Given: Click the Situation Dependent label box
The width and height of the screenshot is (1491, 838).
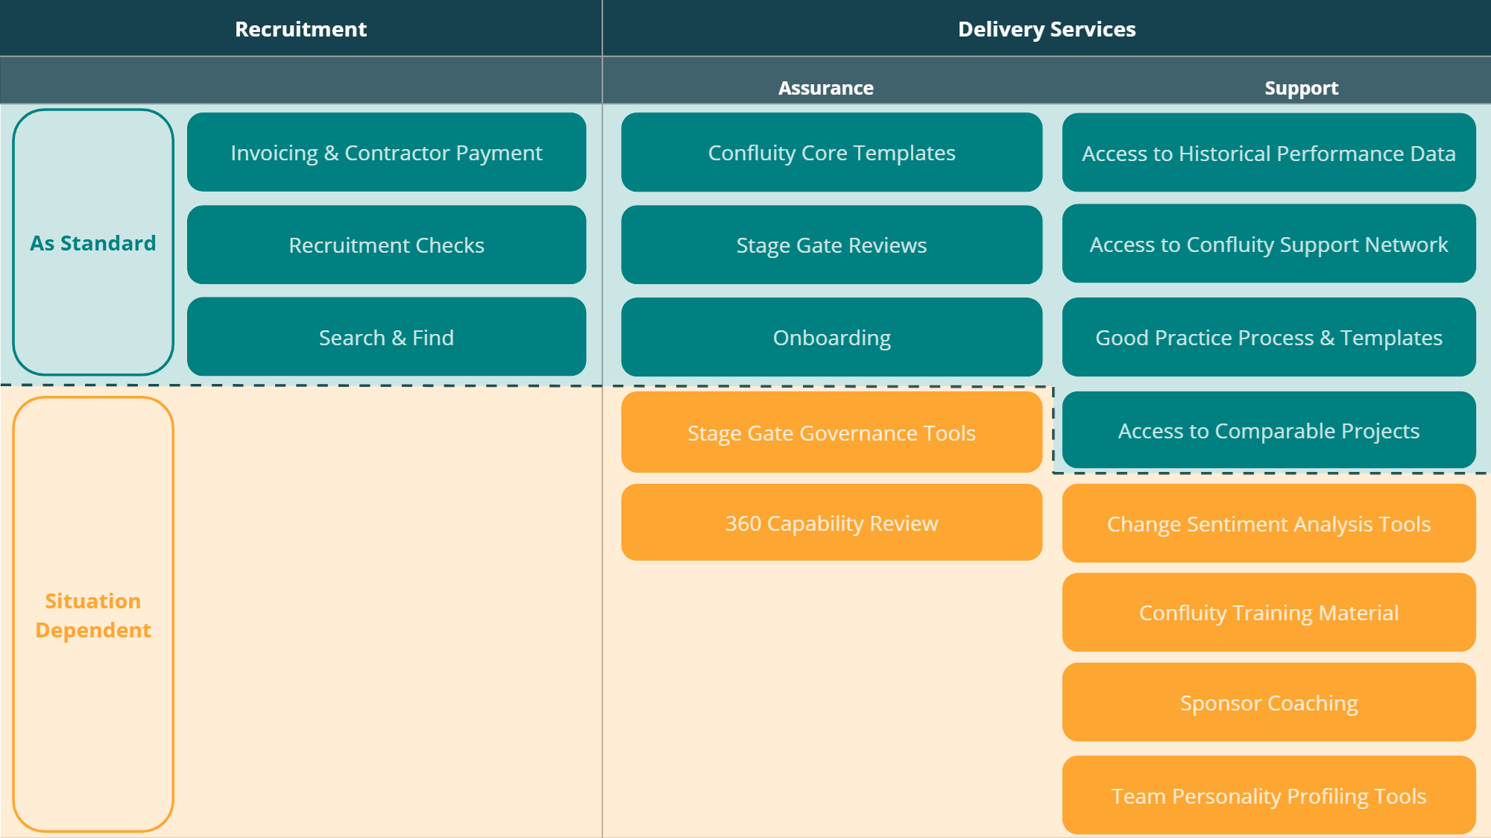Looking at the screenshot, I should (x=93, y=614).
